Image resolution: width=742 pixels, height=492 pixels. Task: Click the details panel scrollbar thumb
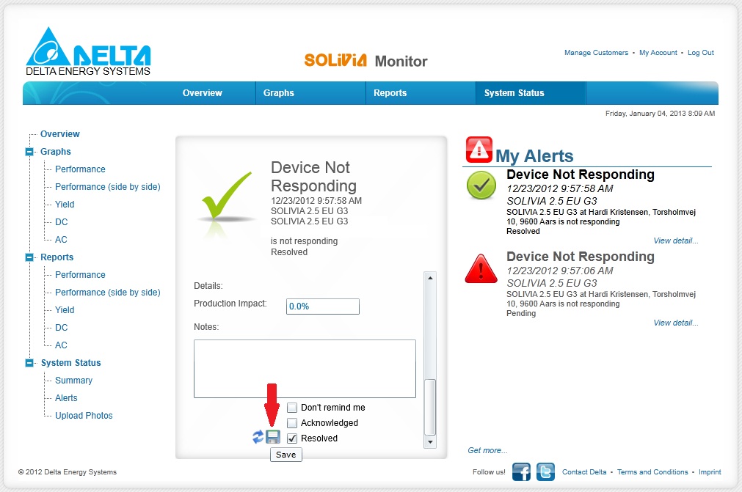click(x=429, y=407)
